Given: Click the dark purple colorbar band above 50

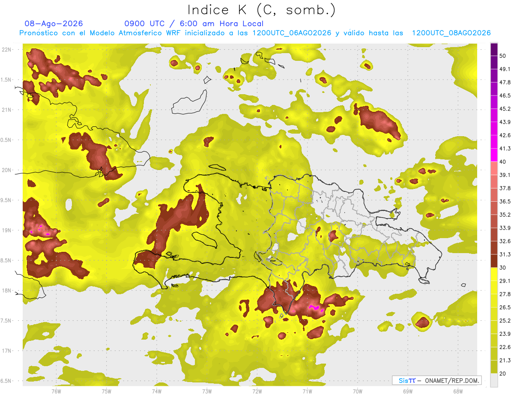Looking at the screenshot, I should (x=494, y=49).
